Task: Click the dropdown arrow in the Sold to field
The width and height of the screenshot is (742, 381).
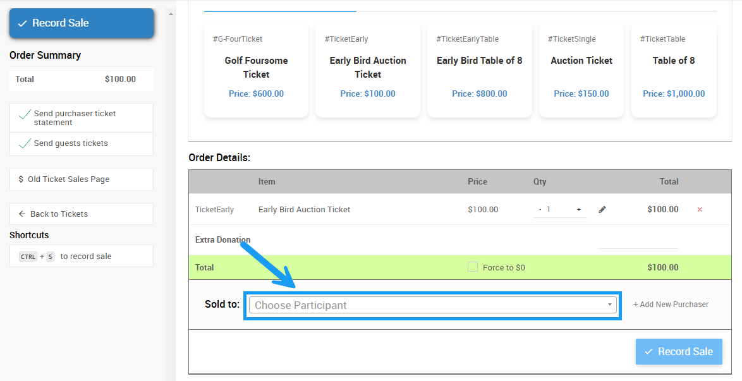Action: [x=609, y=305]
